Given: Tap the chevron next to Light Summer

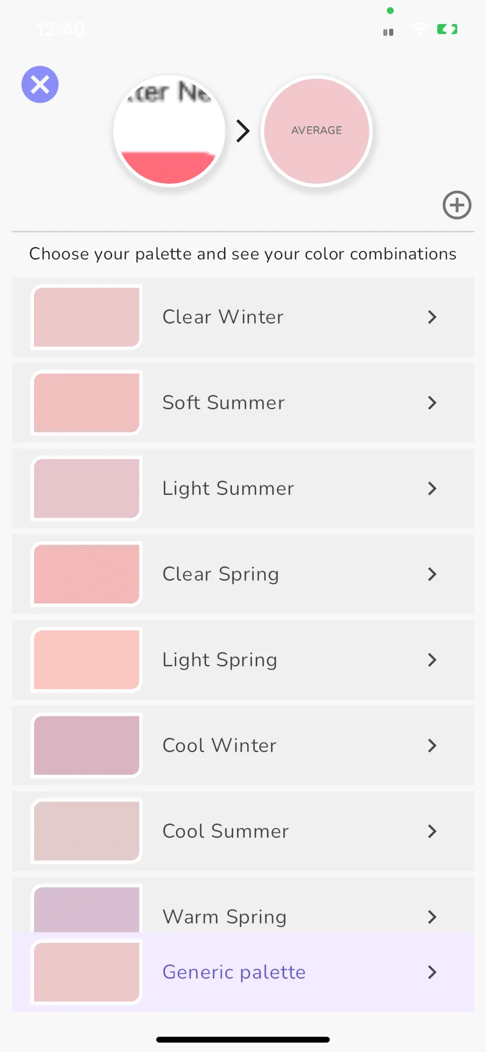Looking at the screenshot, I should click(x=433, y=488).
